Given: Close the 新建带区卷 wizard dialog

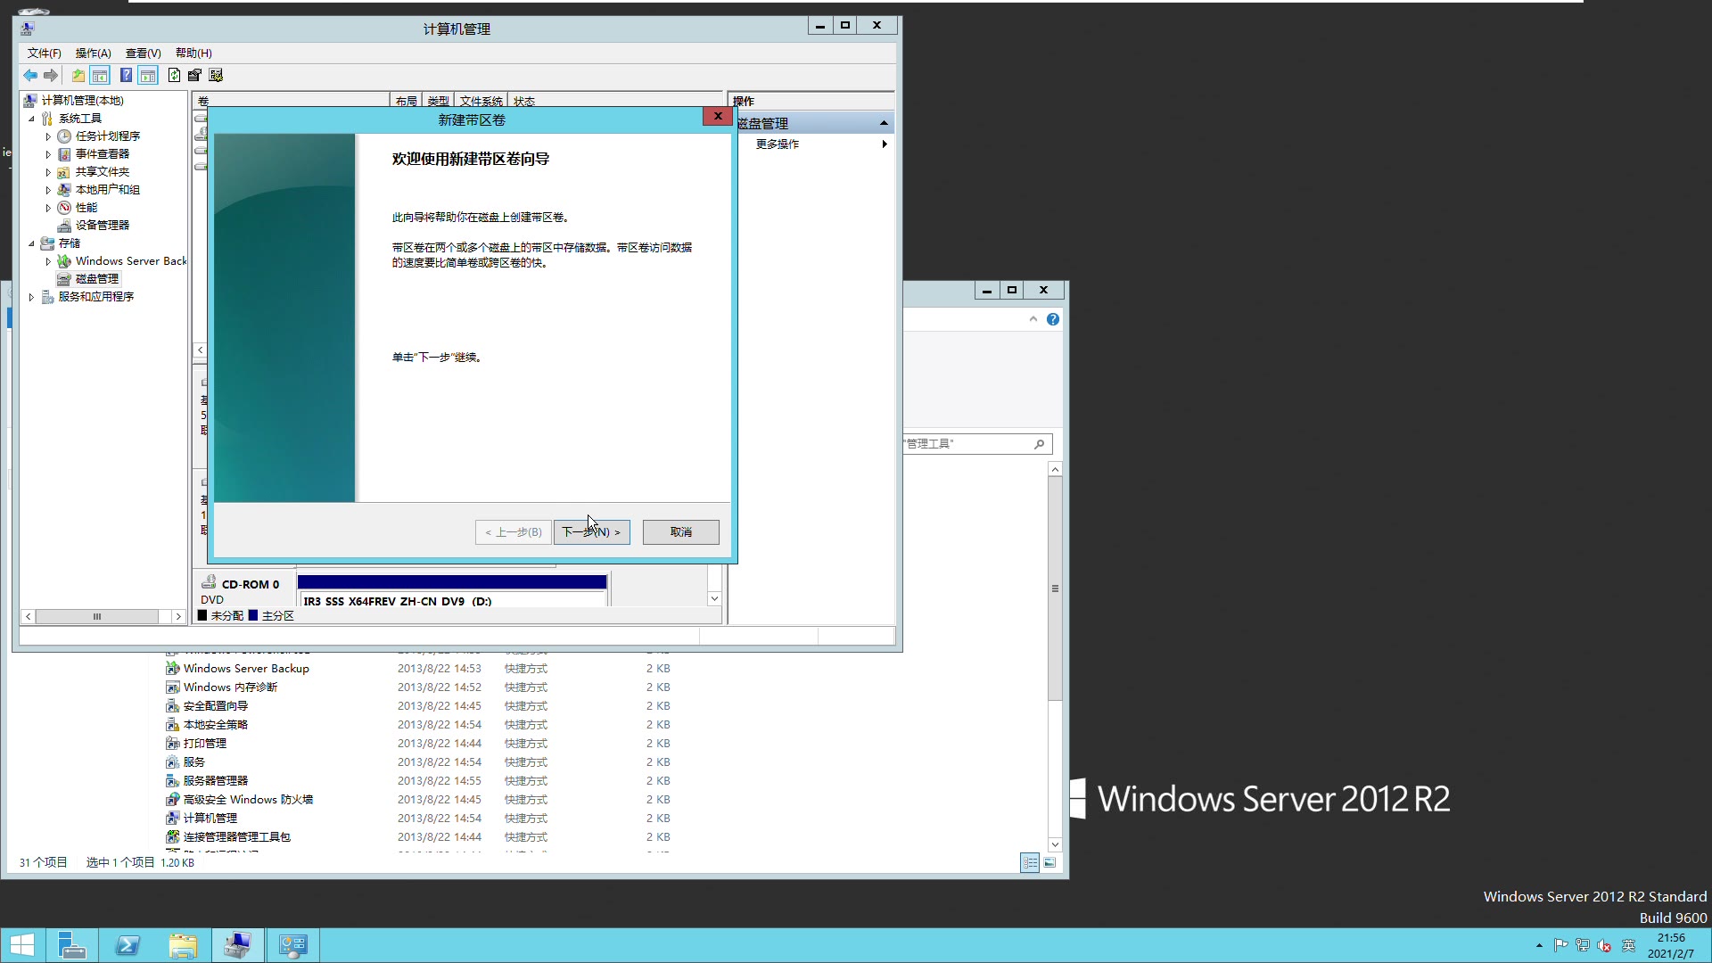Looking at the screenshot, I should pyautogui.click(x=718, y=116).
